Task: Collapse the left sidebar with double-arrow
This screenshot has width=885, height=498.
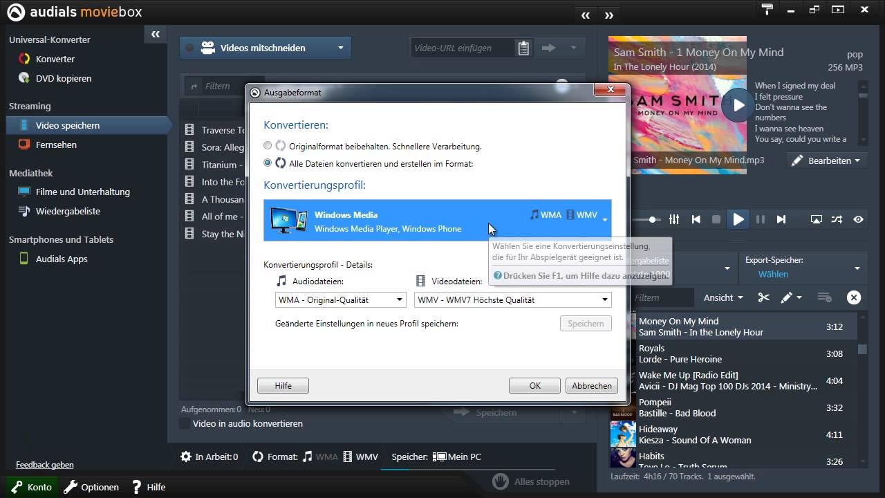Action: 156,34
